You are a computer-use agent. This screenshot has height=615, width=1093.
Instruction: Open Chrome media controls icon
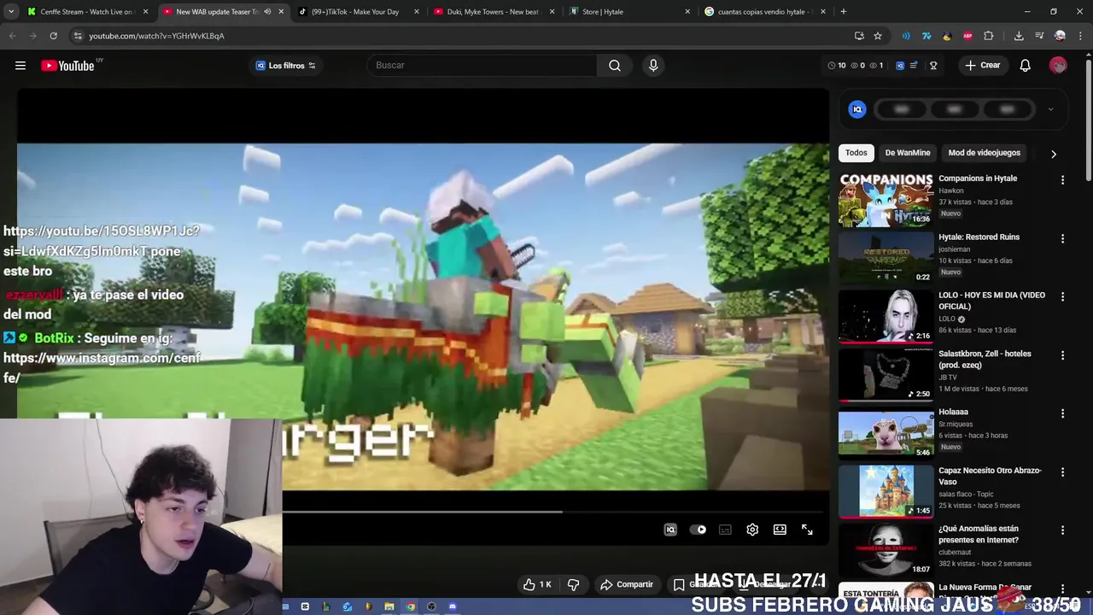[x=1039, y=36]
